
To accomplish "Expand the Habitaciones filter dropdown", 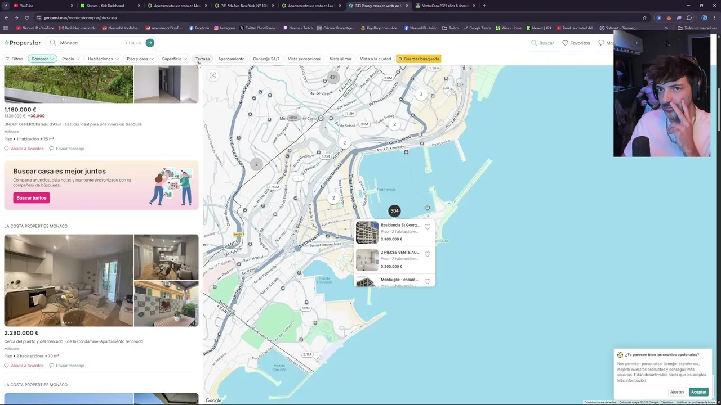I will pyautogui.click(x=103, y=58).
